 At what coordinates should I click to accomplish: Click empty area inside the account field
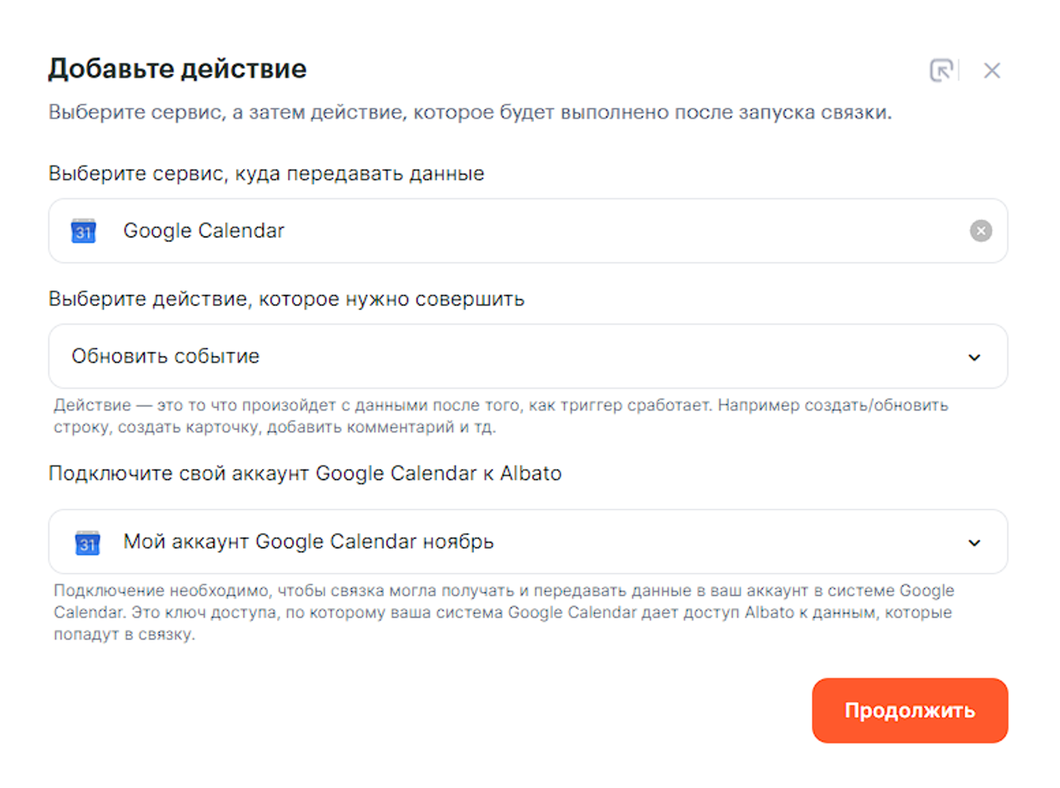[718, 541]
